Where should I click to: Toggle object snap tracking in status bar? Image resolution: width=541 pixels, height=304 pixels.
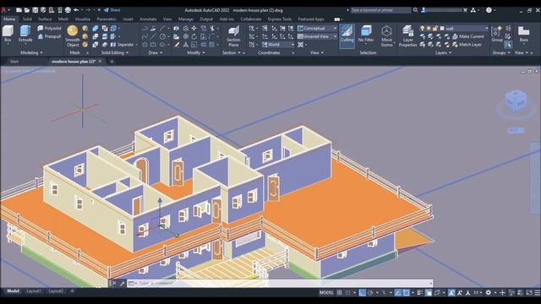[x=398, y=293]
